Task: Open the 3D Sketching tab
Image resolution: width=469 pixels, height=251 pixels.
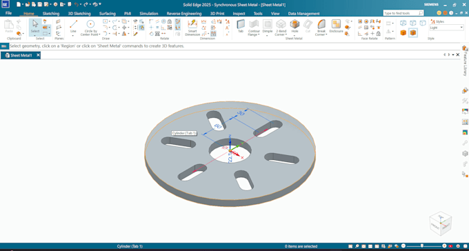Action: (x=79, y=14)
